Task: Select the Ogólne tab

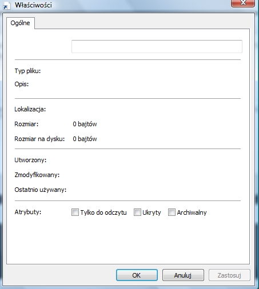Action: click(x=21, y=23)
